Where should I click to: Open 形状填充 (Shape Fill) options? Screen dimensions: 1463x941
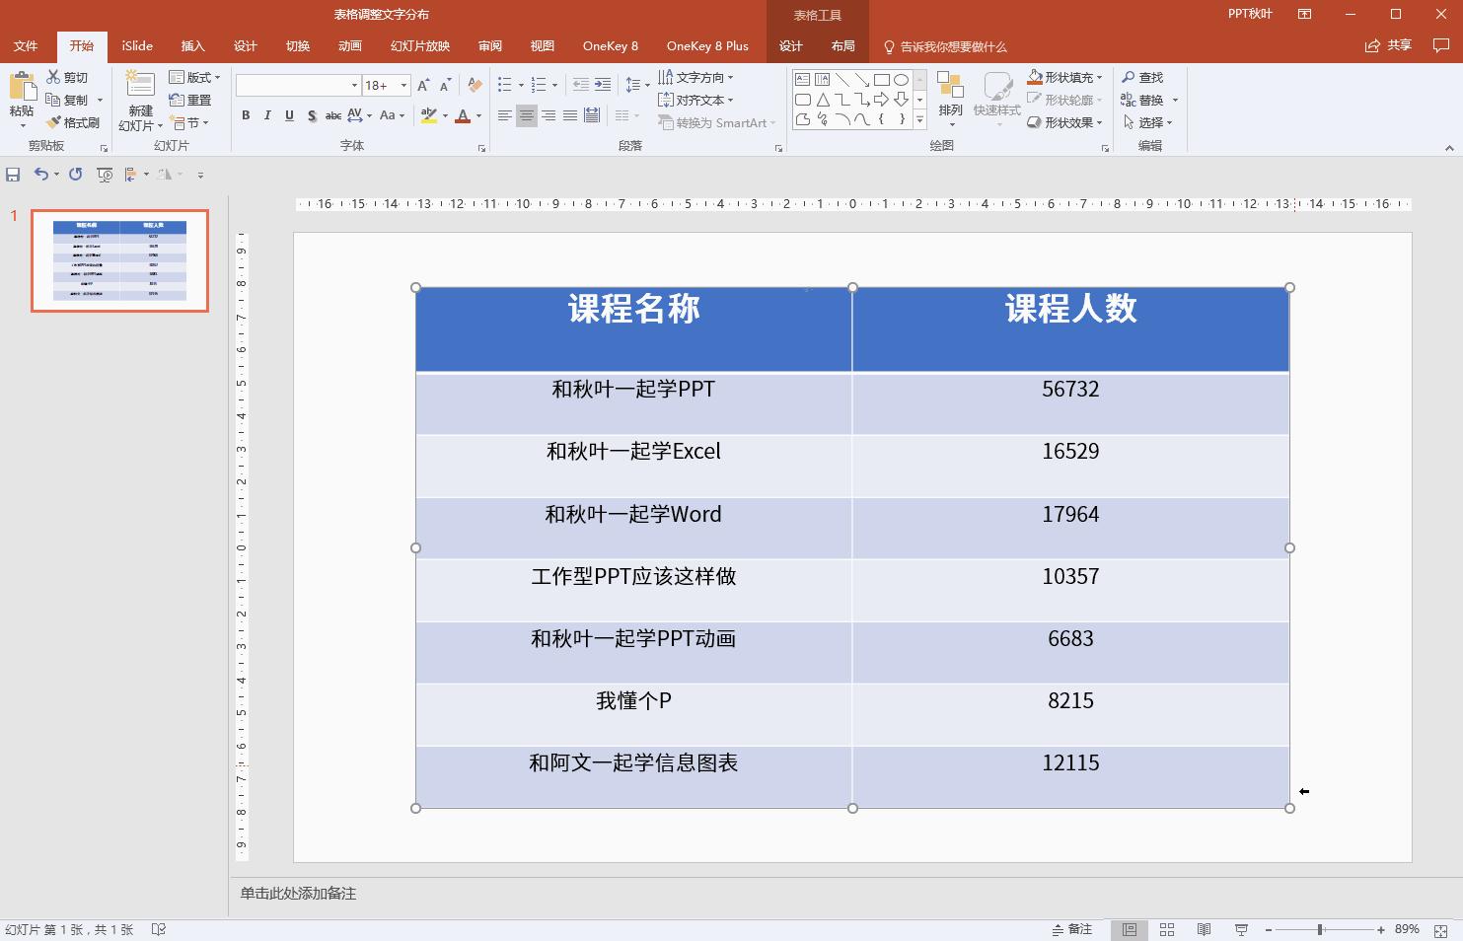[1071, 77]
